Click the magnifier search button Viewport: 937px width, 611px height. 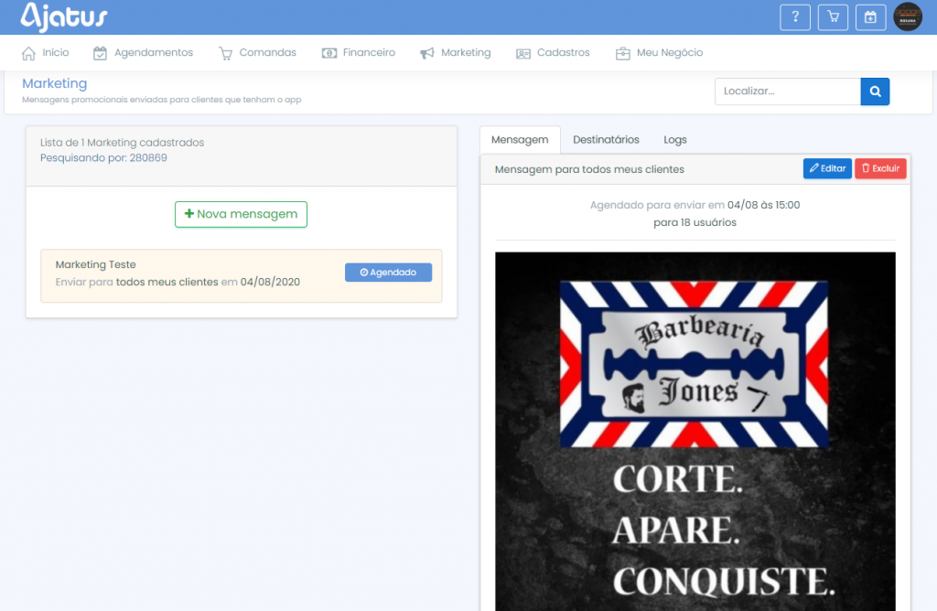pos(875,91)
